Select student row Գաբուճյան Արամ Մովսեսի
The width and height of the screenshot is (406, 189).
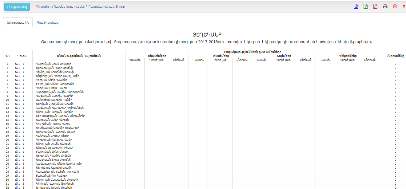(x=54, y=64)
